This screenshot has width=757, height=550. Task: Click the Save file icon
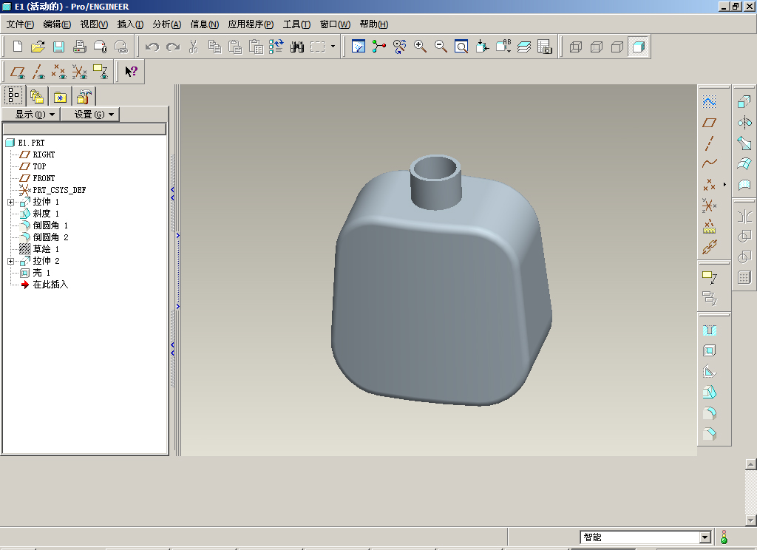59,47
